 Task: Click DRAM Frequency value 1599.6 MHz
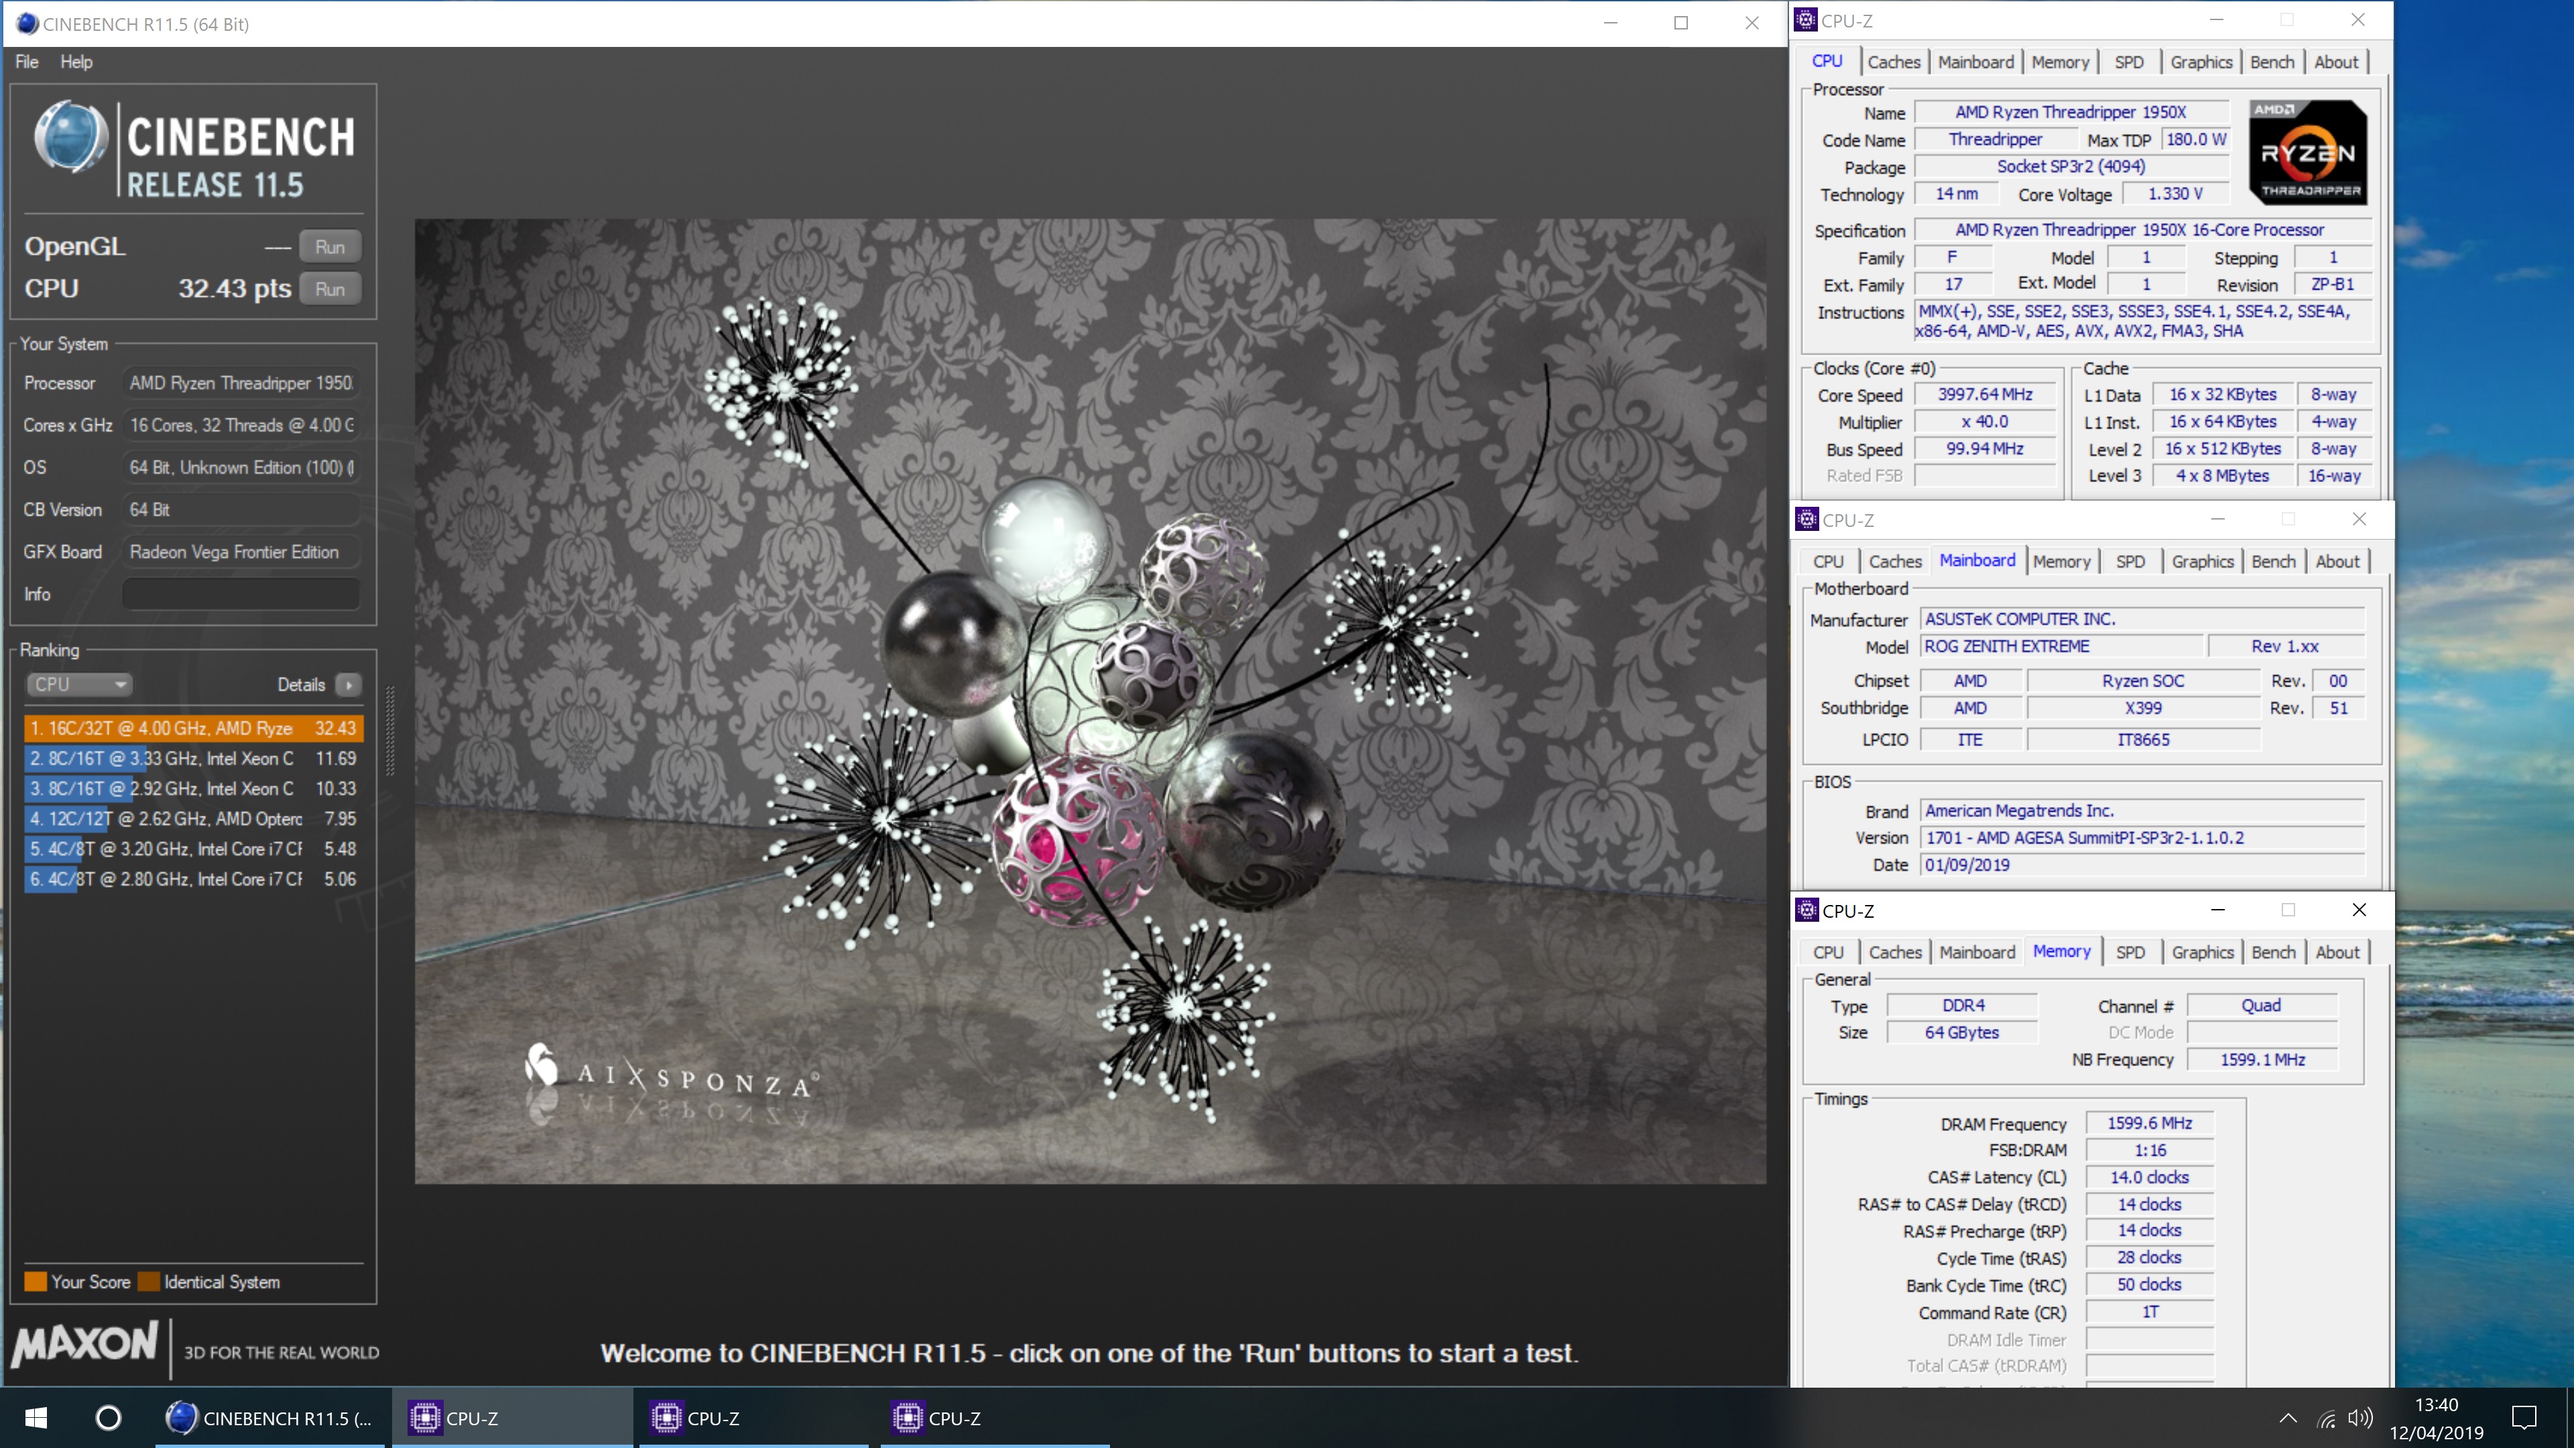point(2149,1124)
